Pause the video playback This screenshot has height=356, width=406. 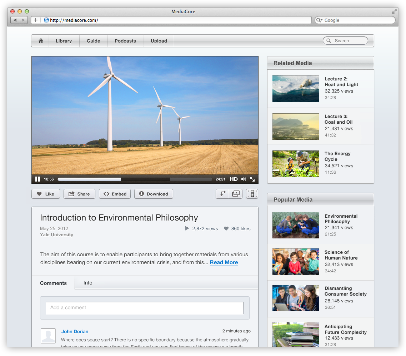pos(37,179)
